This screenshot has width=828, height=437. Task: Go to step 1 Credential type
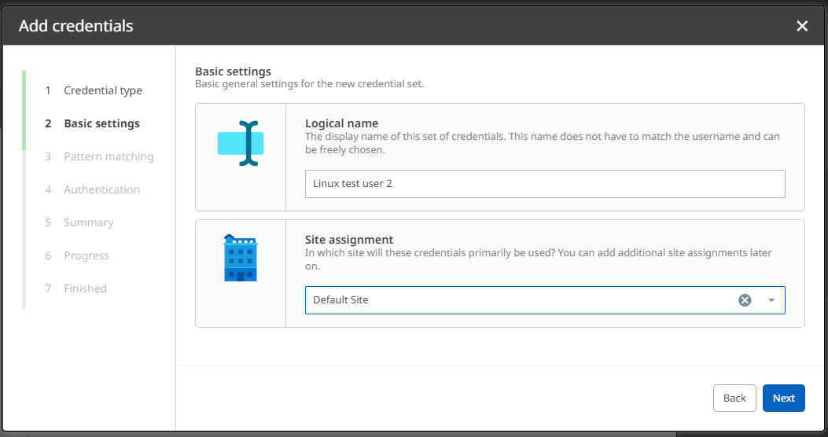tap(102, 90)
